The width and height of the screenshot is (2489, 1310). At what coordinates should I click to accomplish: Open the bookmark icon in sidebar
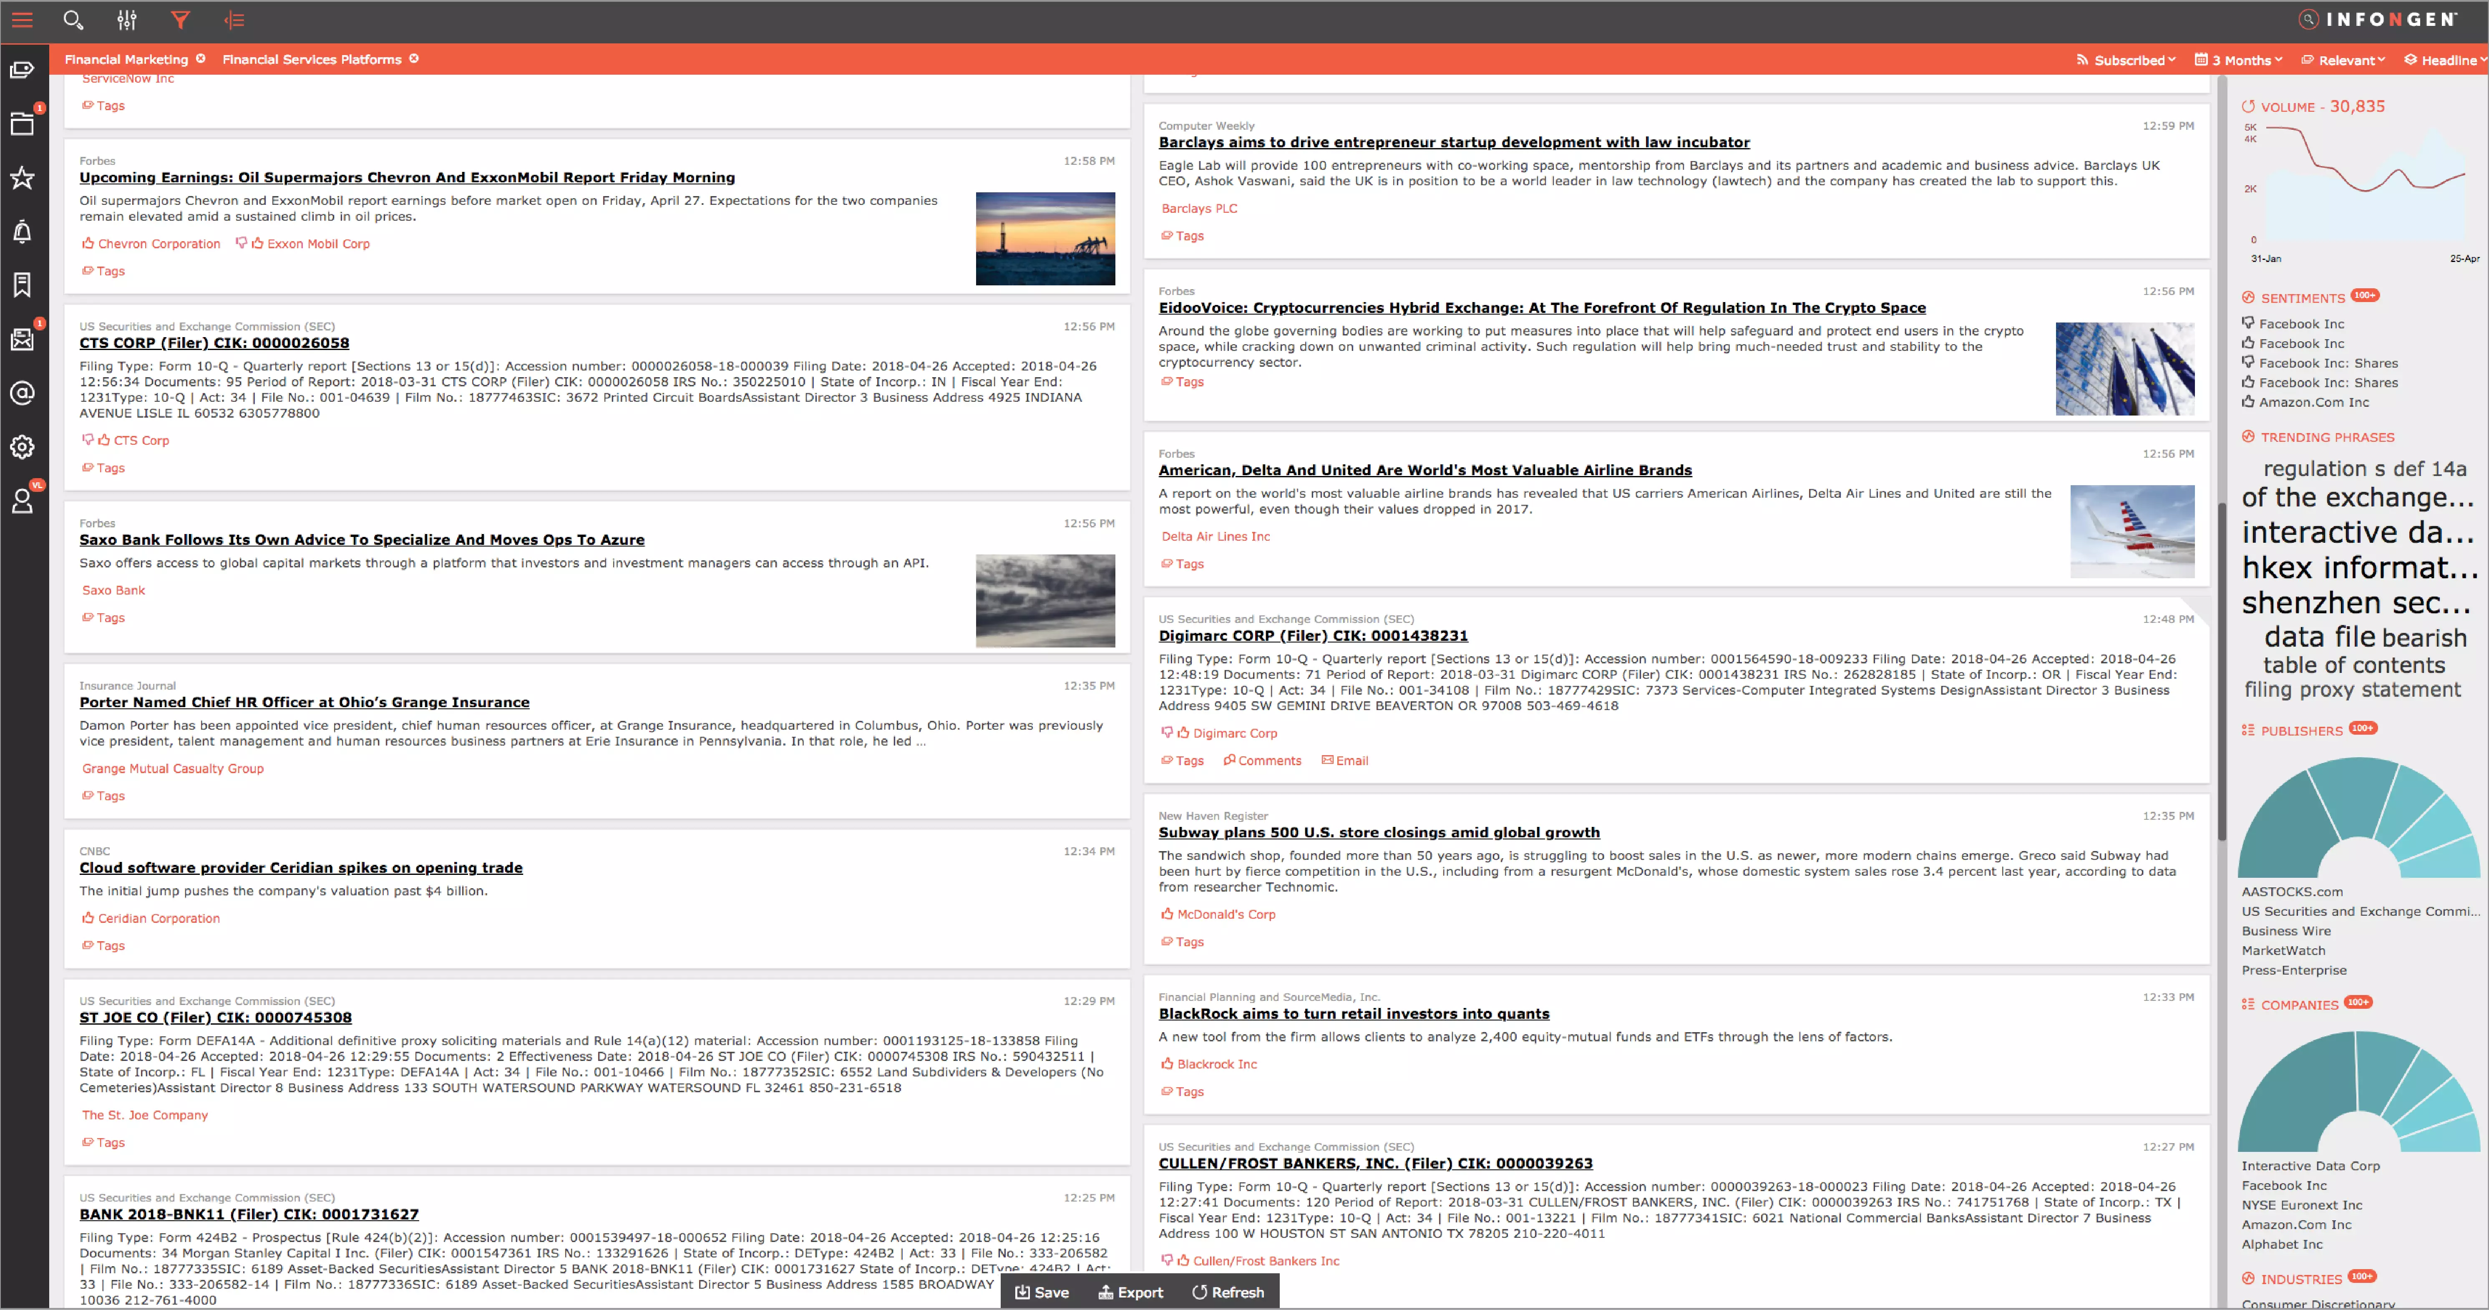[x=22, y=285]
